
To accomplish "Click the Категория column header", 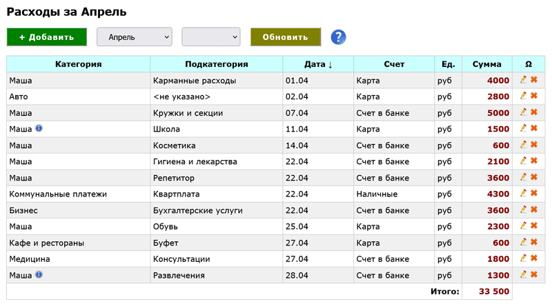I will pos(78,64).
